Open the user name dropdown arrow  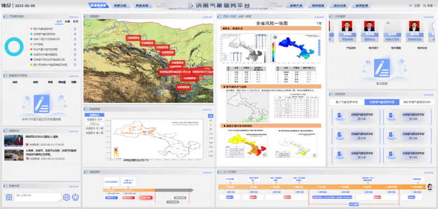pos(434,5)
